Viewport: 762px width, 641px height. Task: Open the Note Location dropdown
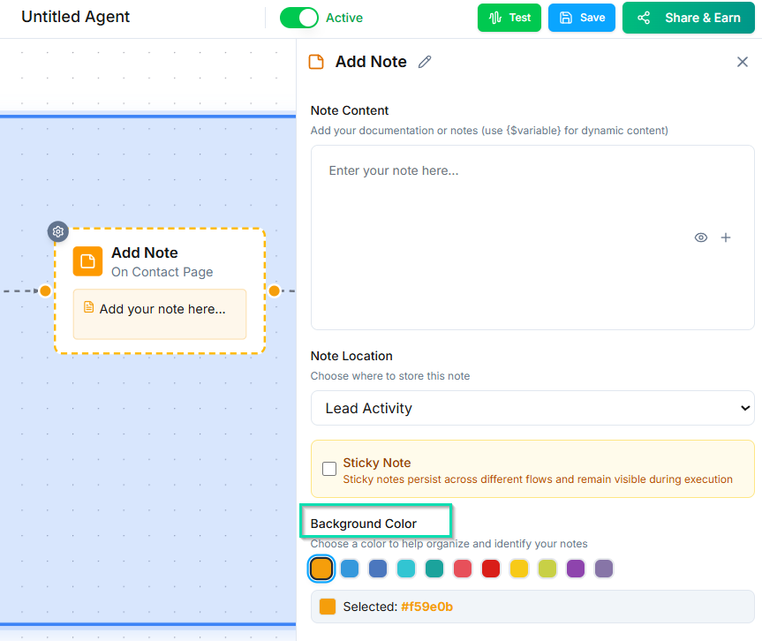[532, 408]
